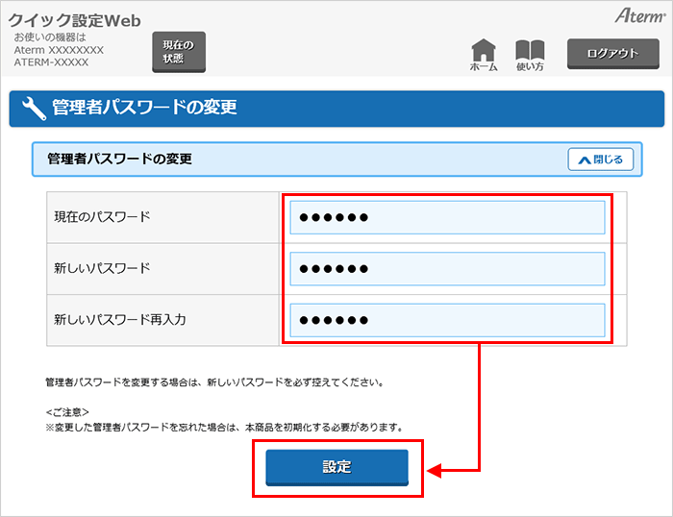Click the 現在のパスワード row label
Screen dimensions: 673x517
tap(103, 217)
